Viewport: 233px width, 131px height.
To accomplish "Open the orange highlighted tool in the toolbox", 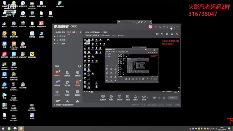I will click(77, 83).
